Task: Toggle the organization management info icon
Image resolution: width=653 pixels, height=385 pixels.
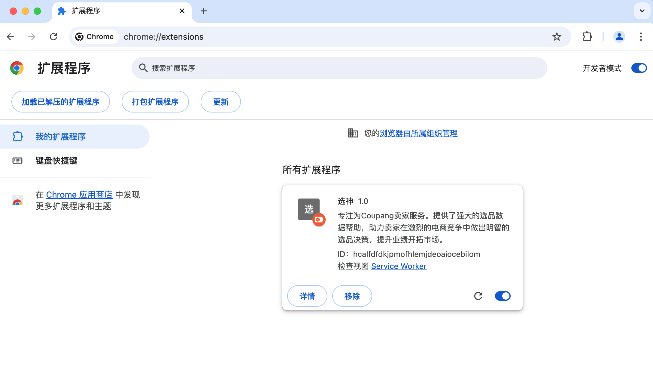Action: 352,133
